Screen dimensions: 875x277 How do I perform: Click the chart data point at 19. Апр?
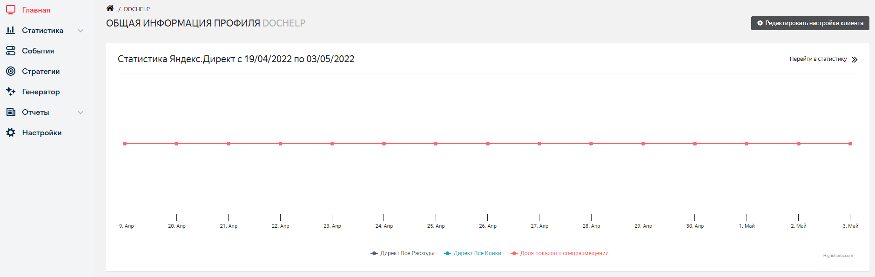[125, 144]
